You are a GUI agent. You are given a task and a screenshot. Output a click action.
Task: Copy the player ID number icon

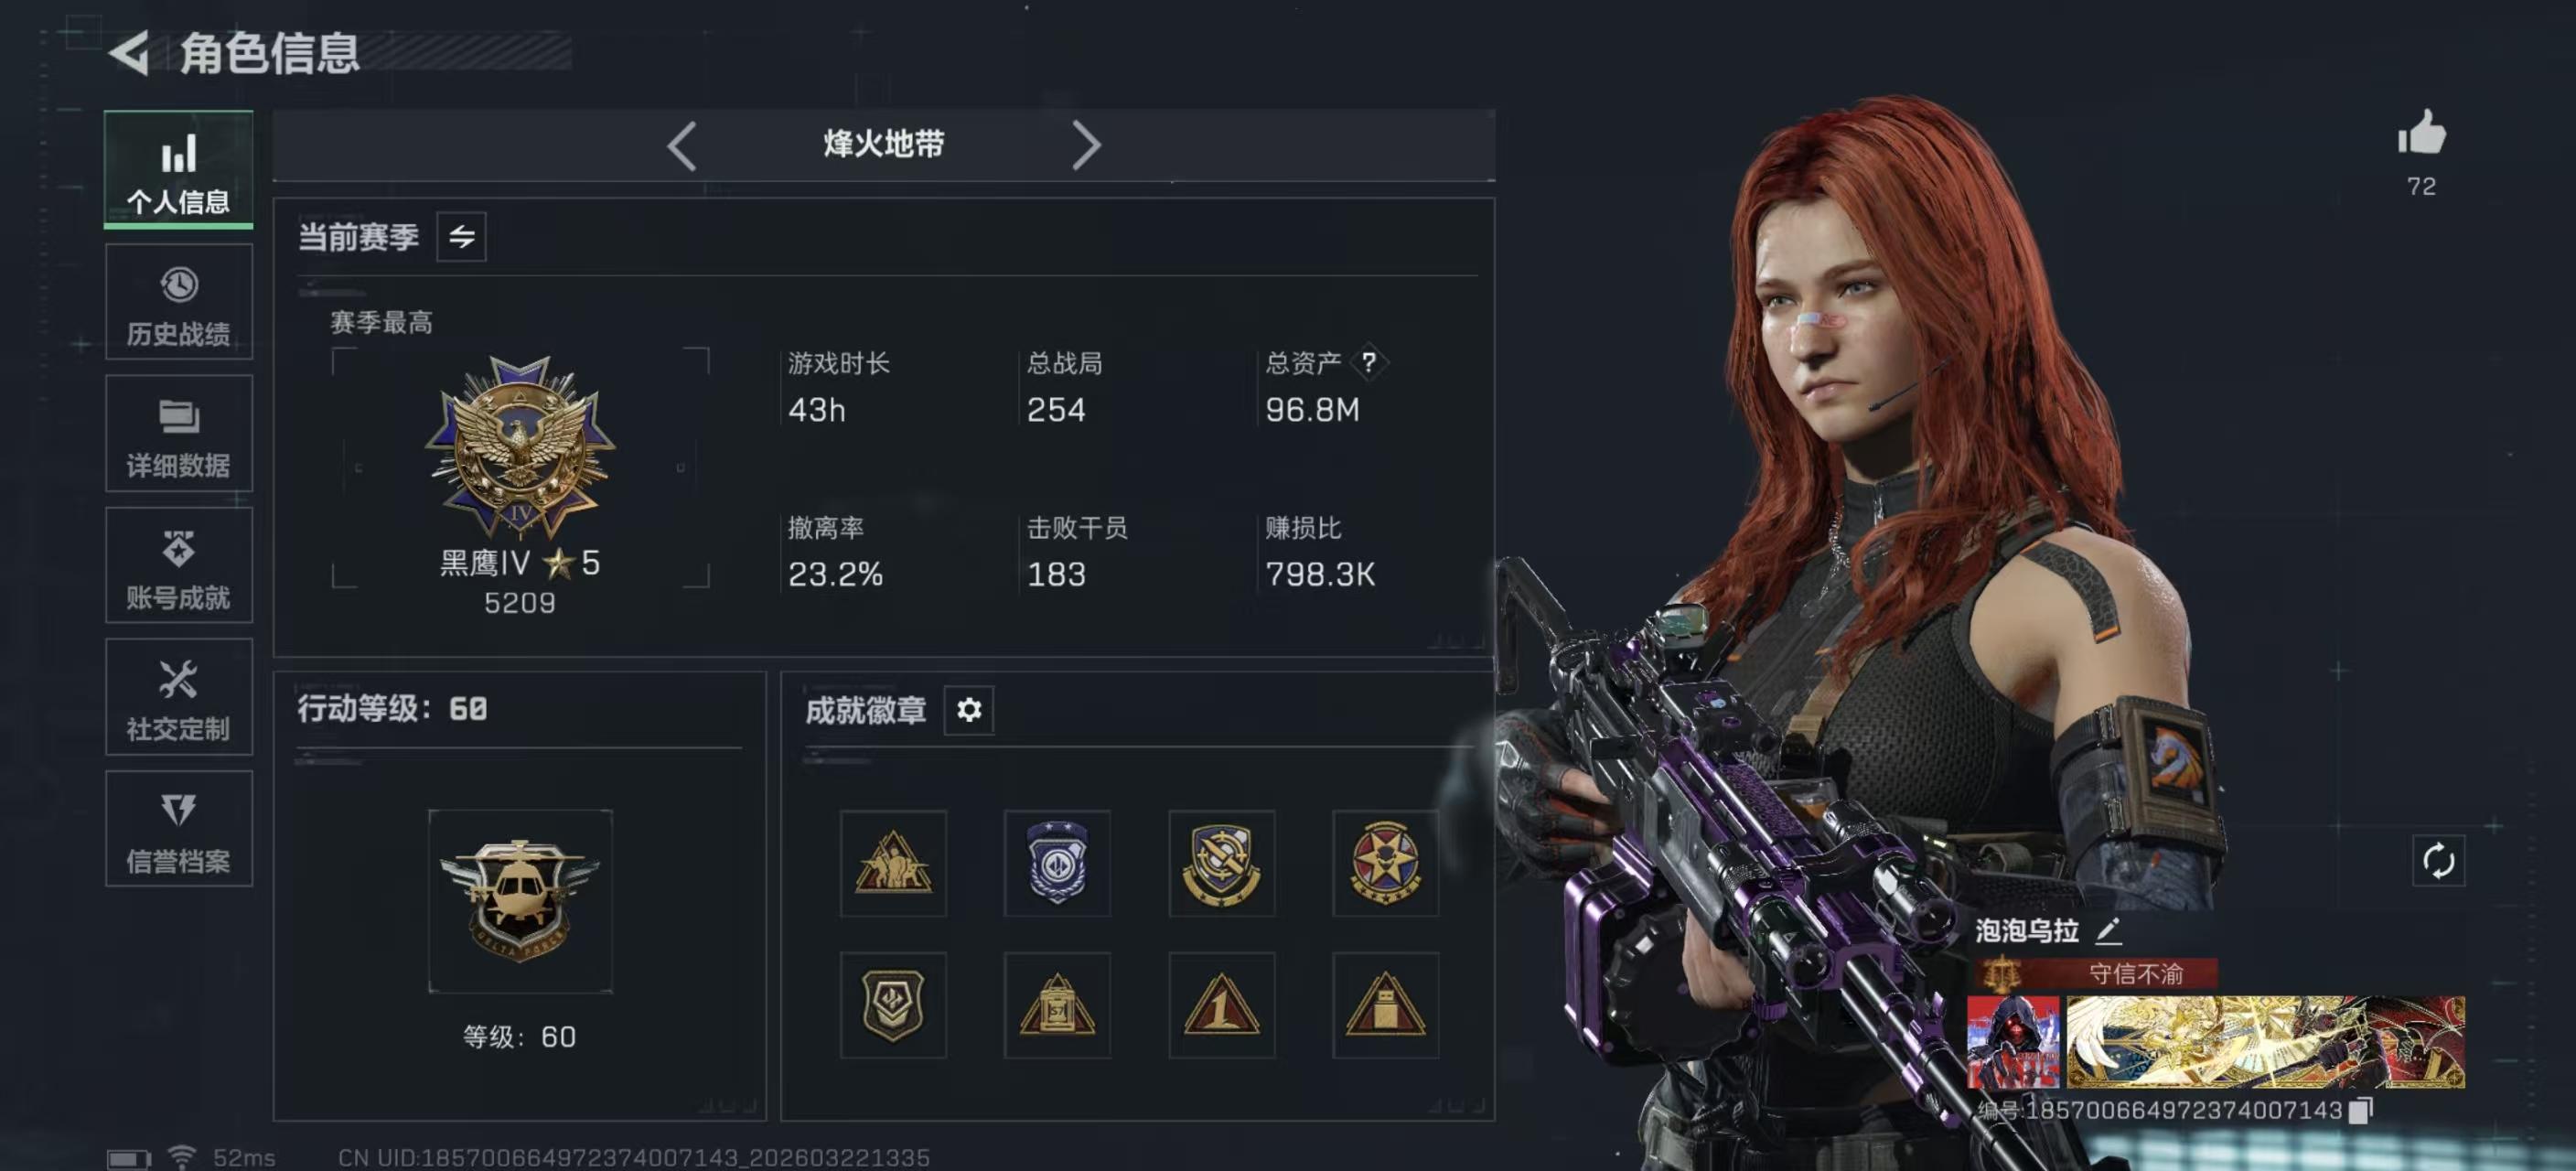pyautogui.click(x=2360, y=1110)
